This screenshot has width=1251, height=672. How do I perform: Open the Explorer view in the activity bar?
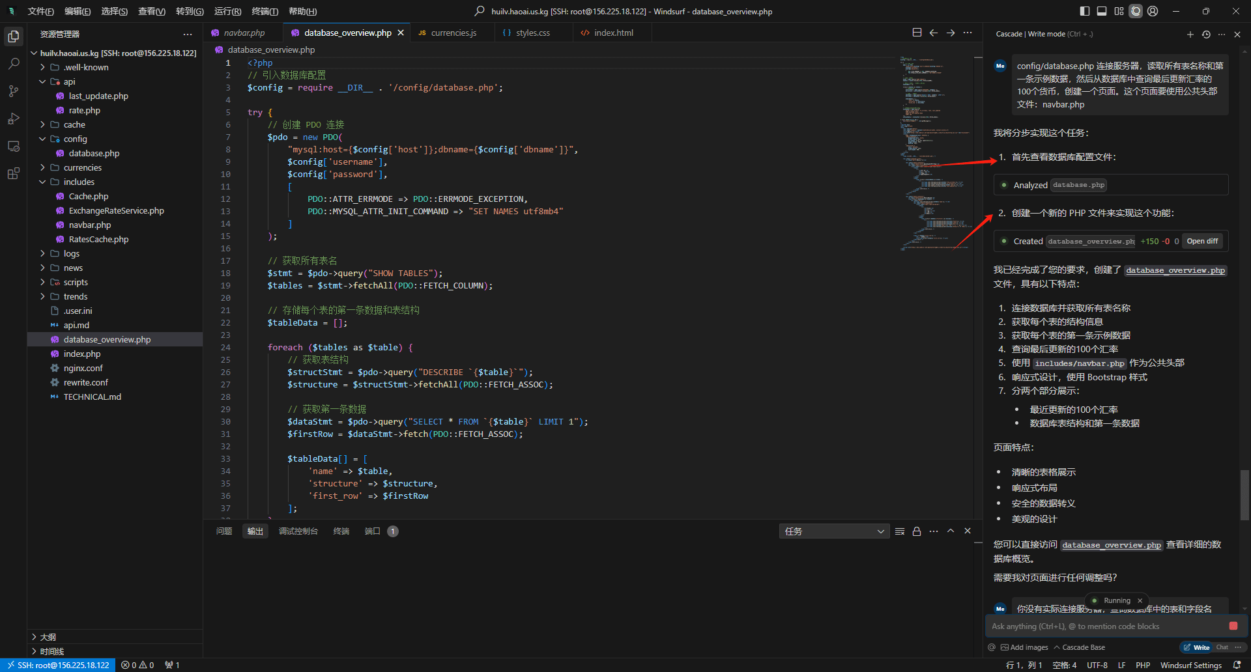pos(13,36)
